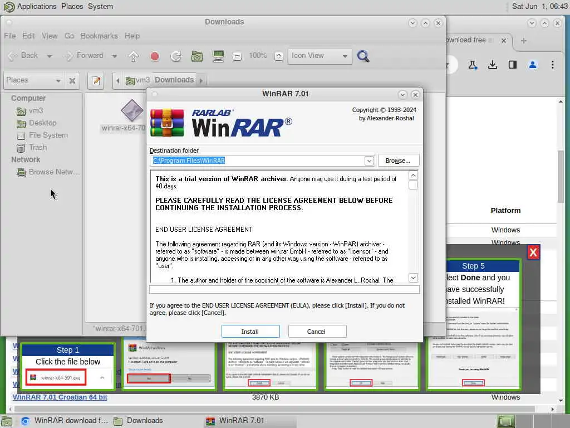
Task: Select the winrar-x64-701 file icon
Action: click(x=131, y=110)
